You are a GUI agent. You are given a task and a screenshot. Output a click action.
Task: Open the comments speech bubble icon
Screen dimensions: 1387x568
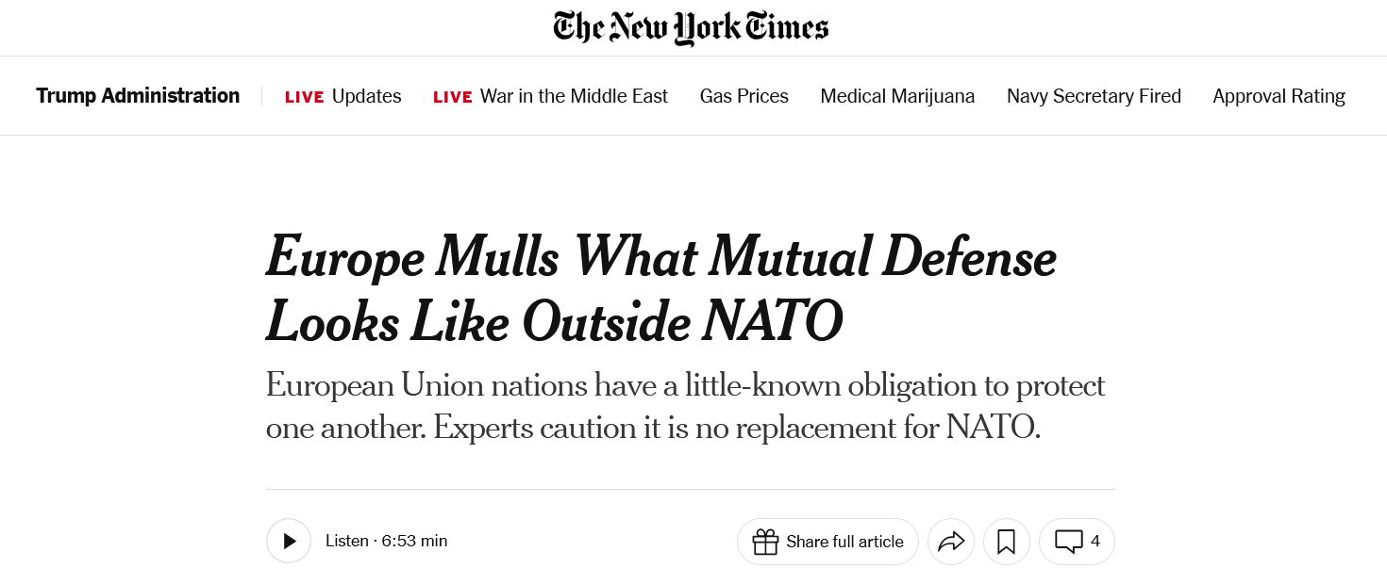pos(1068,542)
